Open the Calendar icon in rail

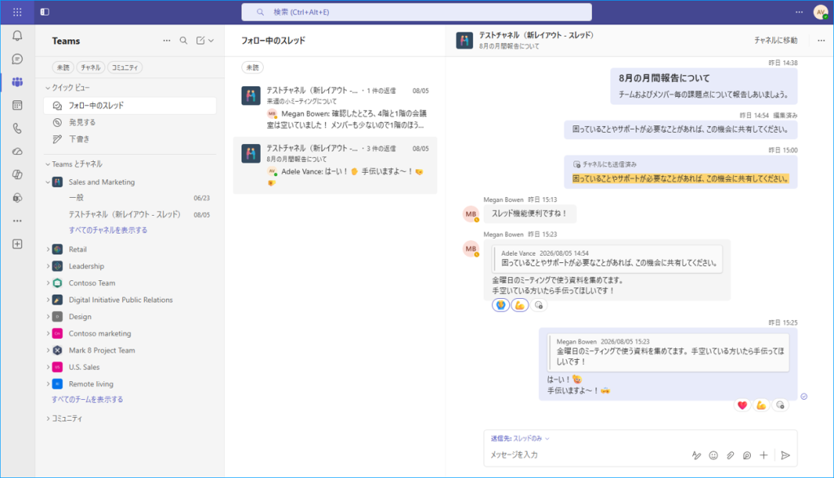pos(17,105)
